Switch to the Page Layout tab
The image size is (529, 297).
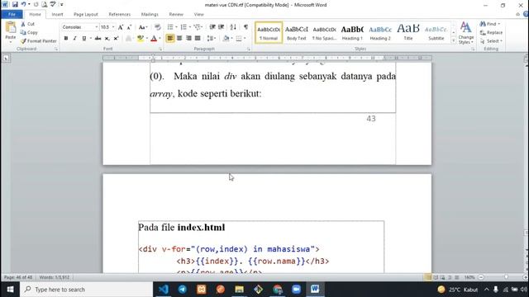86,14
